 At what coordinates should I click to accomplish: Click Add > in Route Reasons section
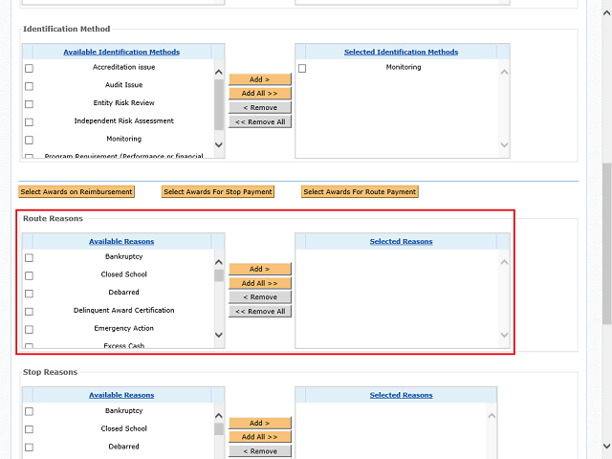tap(260, 269)
